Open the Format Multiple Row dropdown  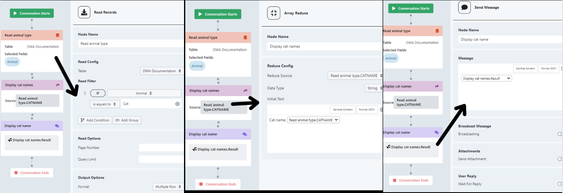pos(168,187)
